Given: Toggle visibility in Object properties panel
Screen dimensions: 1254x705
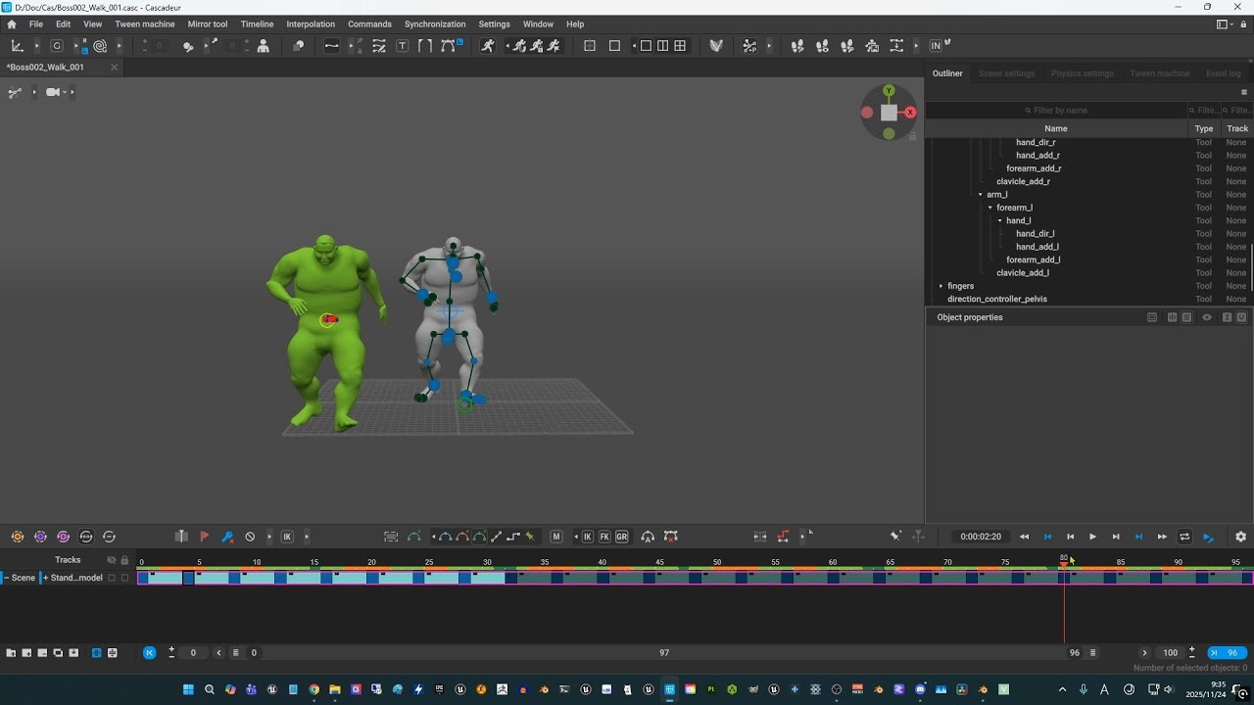Looking at the screenshot, I should pyautogui.click(x=1207, y=317).
